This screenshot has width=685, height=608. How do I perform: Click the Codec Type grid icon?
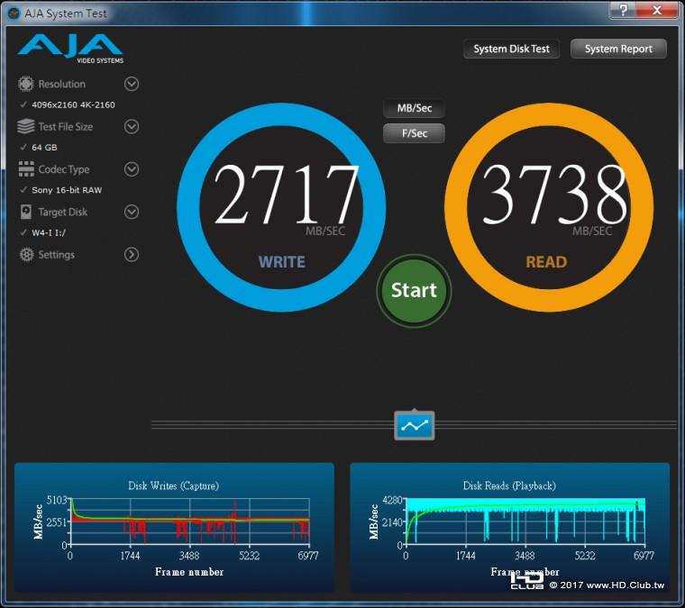click(25, 169)
